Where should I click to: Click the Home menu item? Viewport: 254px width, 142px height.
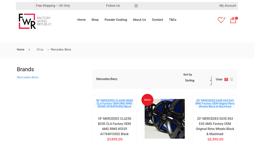(x=81, y=20)
